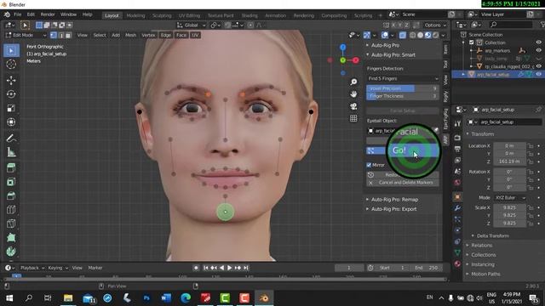Image resolution: width=545 pixels, height=306 pixels.
Task: Expand the Delta Transform section
Action: 492,235
